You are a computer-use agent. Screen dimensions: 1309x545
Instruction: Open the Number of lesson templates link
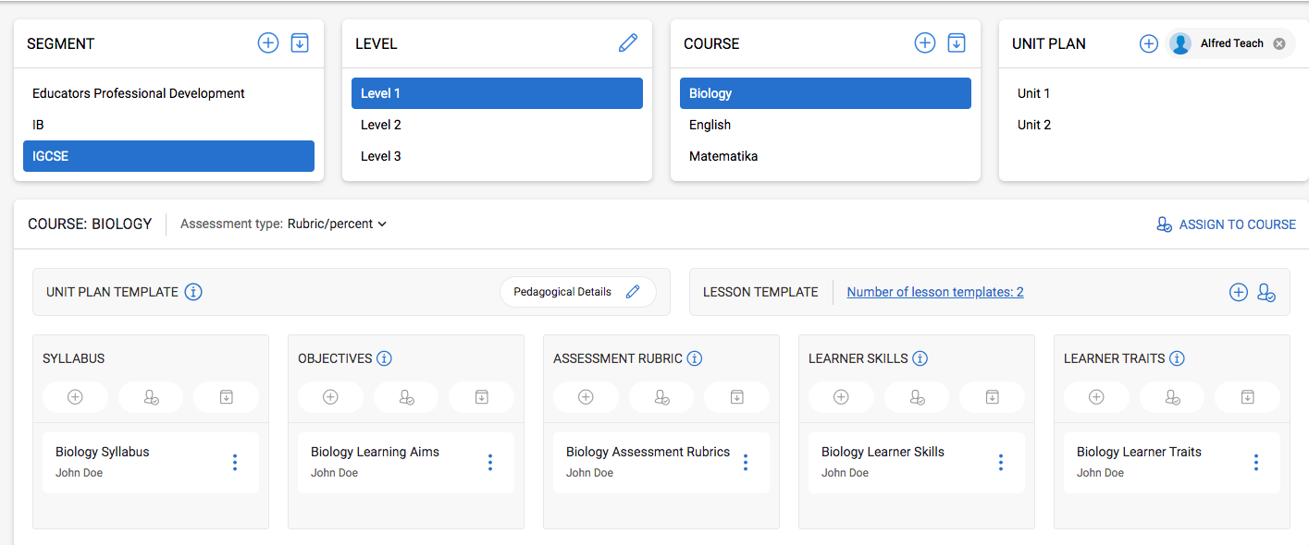point(935,292)
